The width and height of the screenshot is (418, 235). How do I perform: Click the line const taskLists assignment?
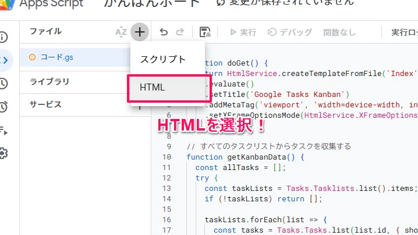(x=311, y=189)
